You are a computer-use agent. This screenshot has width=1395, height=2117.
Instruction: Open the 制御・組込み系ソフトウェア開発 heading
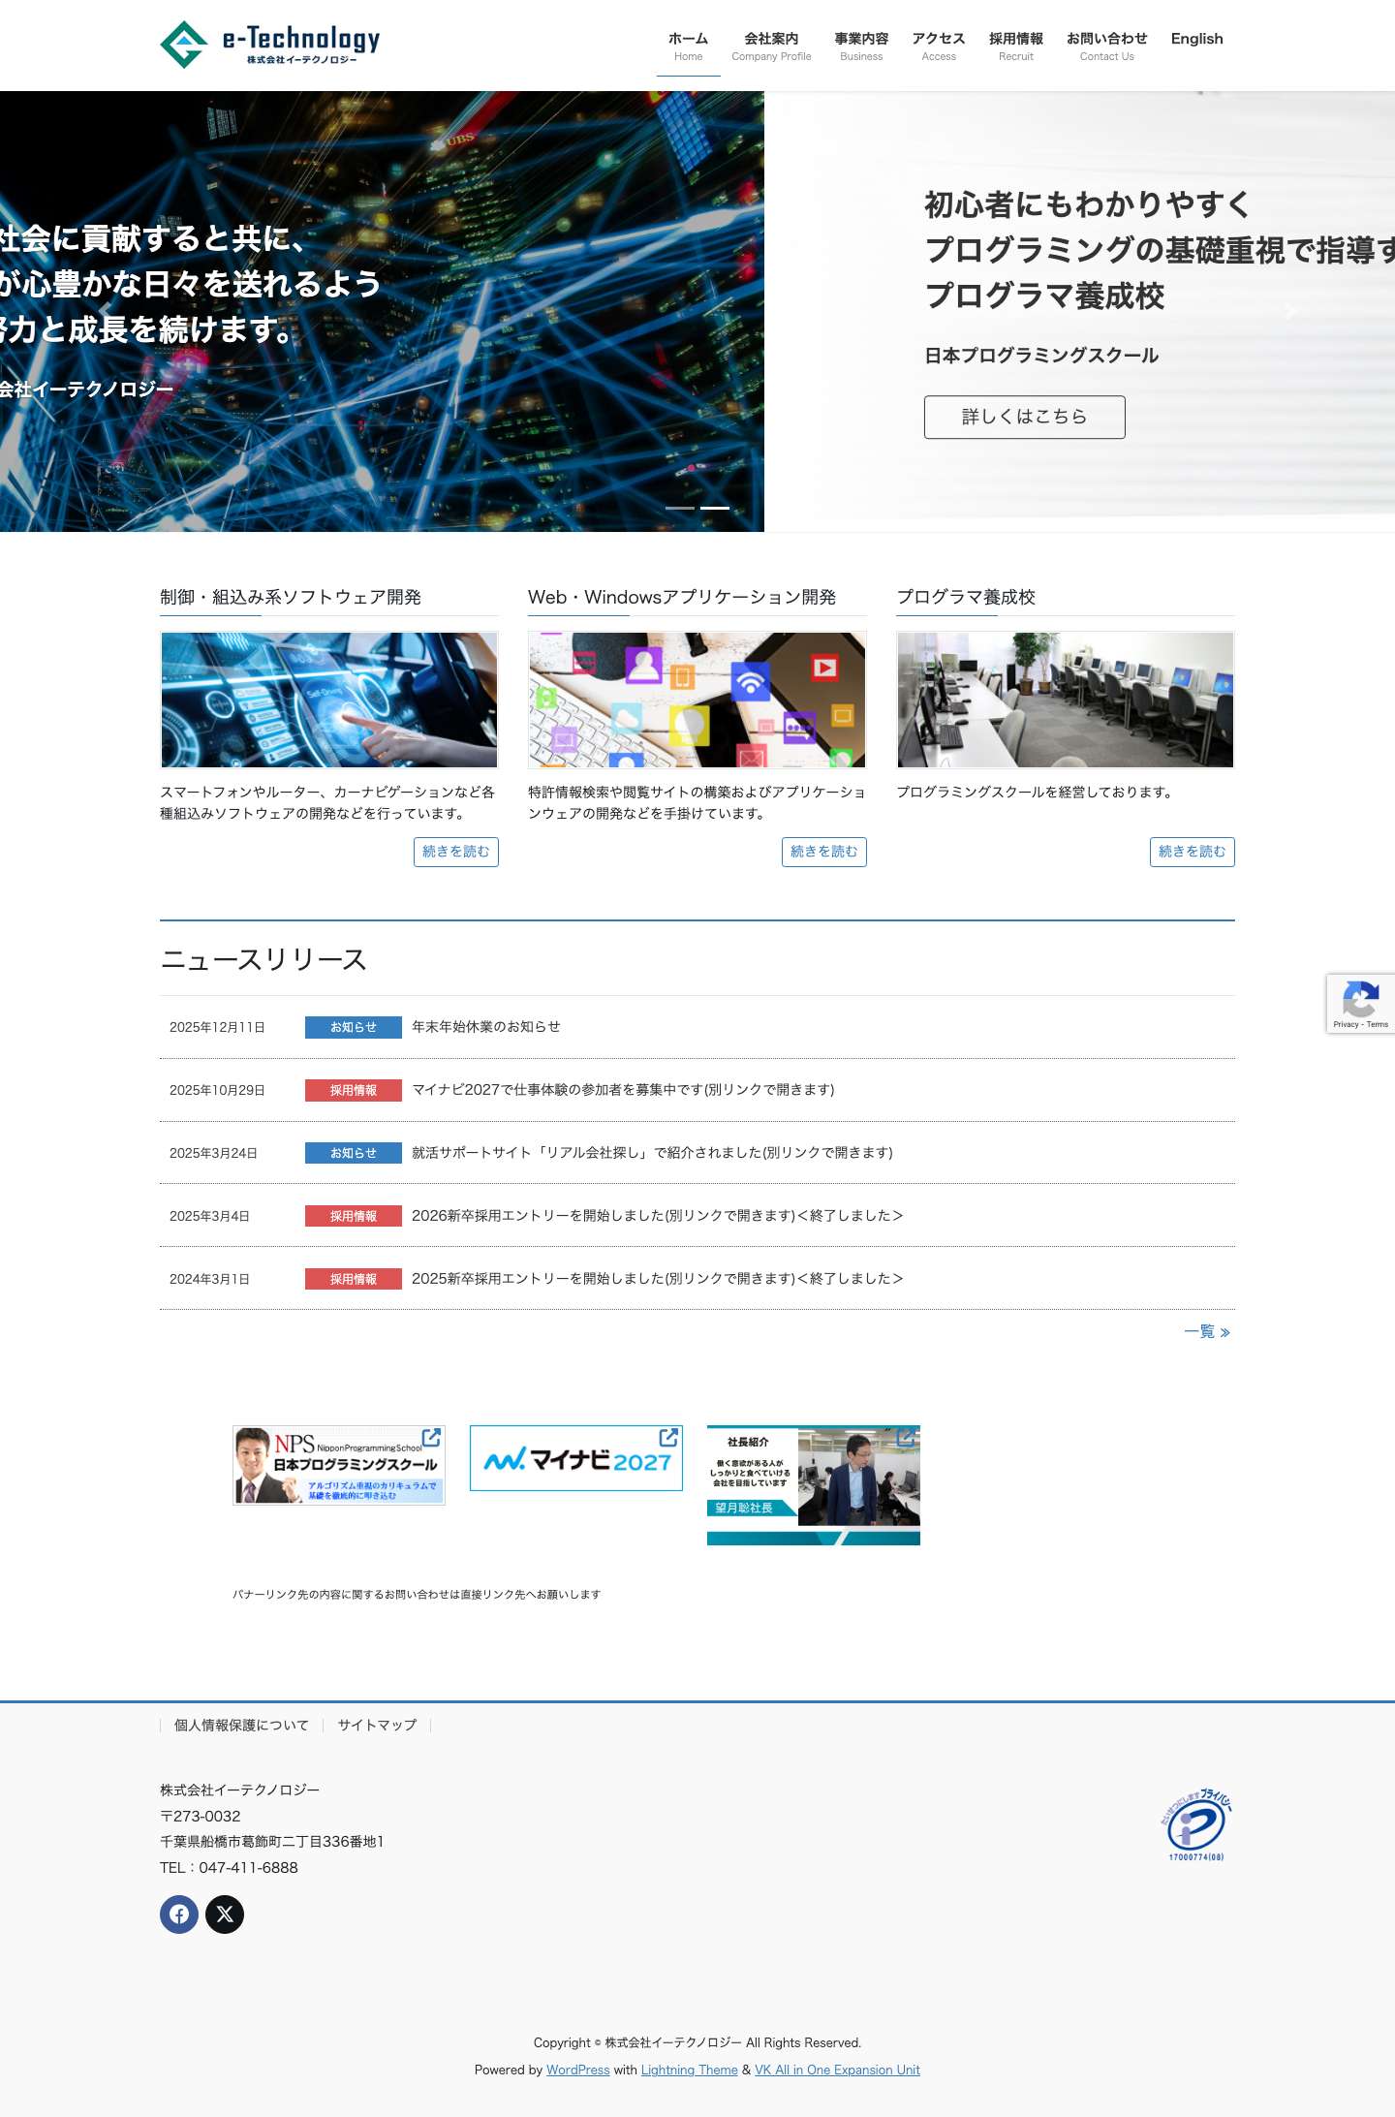[x=291, y=597]
